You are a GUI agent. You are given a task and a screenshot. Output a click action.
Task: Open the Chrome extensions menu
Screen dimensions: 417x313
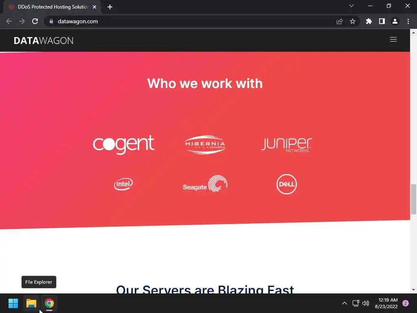369,21
